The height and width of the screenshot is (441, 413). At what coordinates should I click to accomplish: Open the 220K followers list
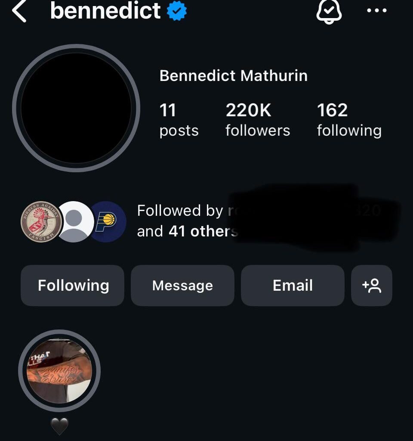pyautogui.click(x=258, y=120)
